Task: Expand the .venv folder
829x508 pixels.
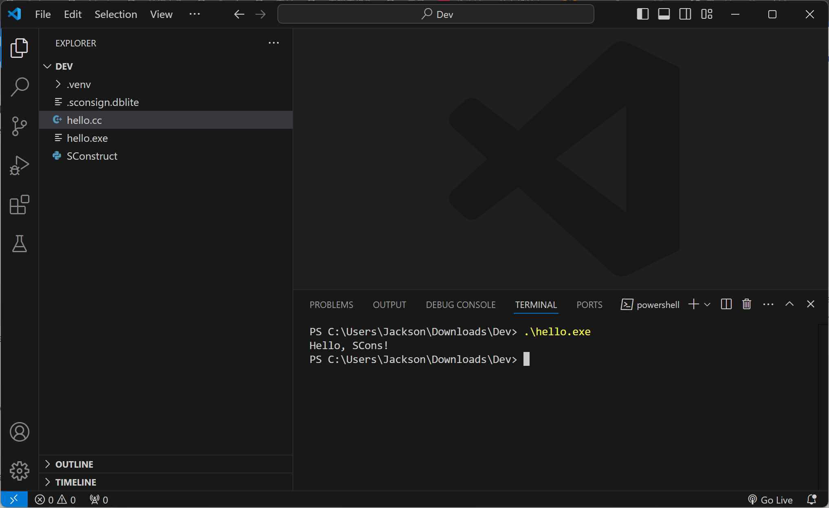Action: 79,84
